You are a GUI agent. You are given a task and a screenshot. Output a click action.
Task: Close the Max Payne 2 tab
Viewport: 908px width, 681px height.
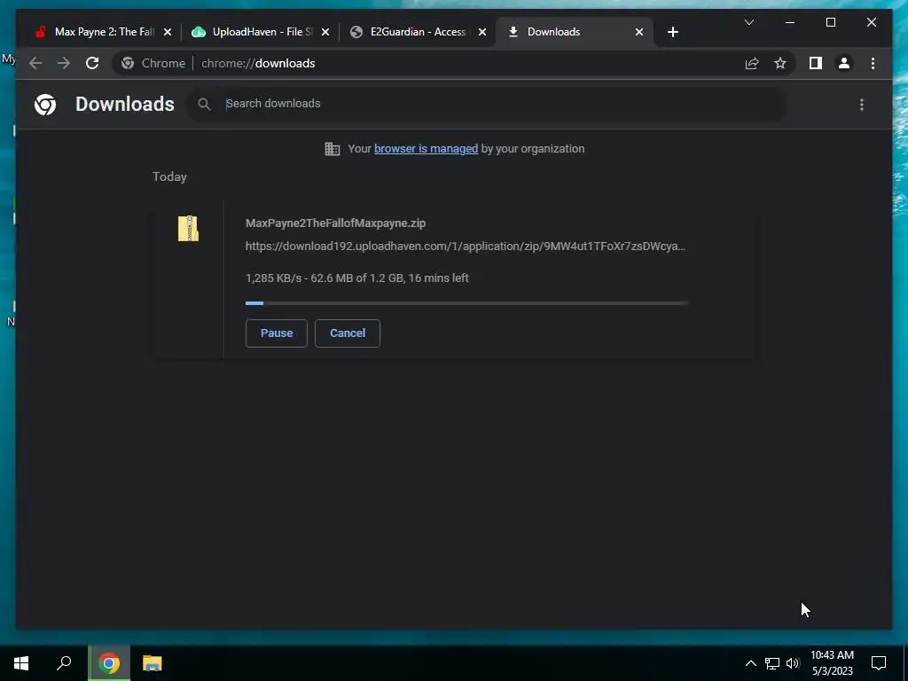[168, 32]
